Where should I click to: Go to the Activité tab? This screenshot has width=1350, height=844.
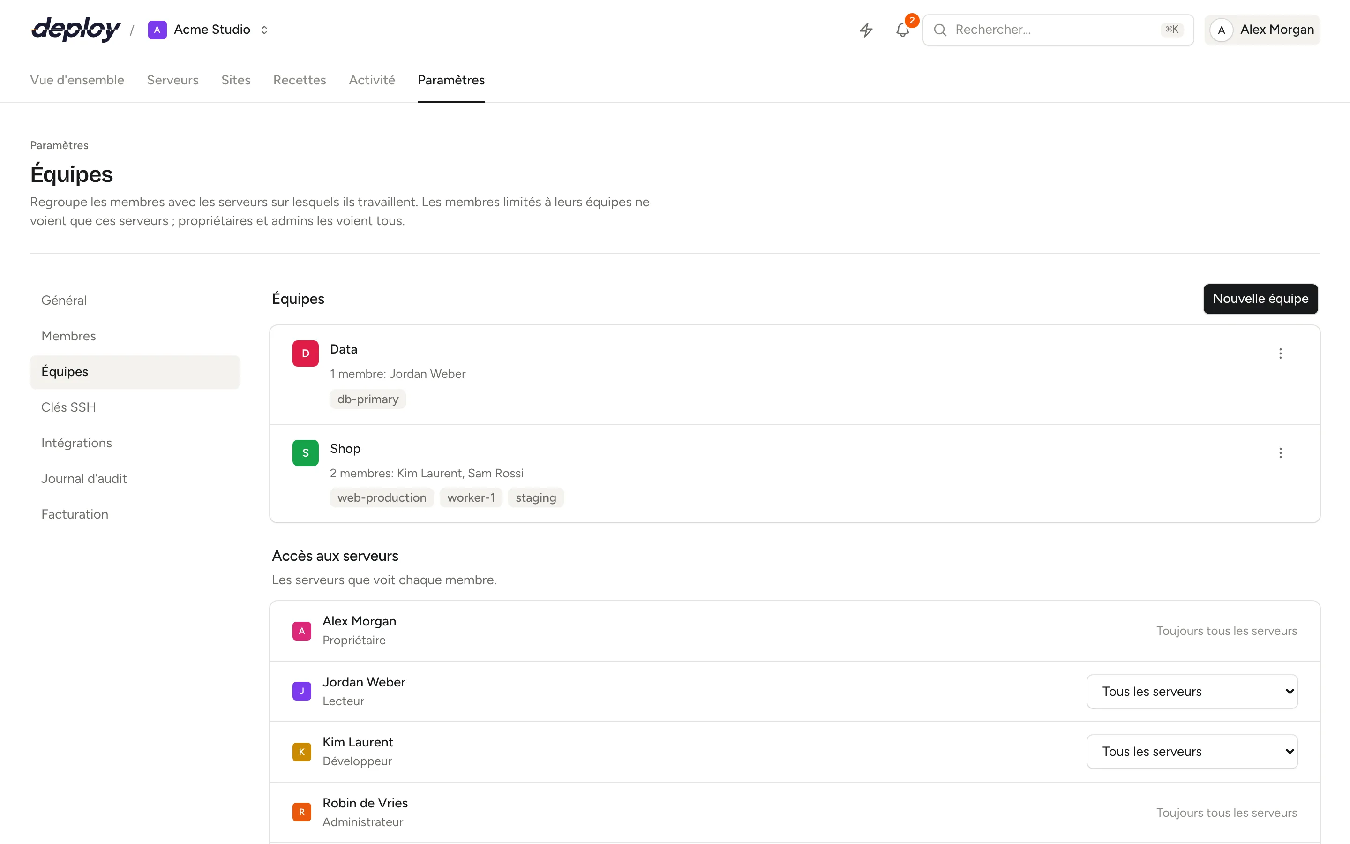372,80
